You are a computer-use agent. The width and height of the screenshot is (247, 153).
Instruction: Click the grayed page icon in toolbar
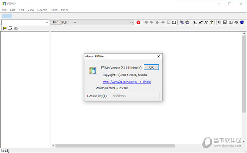[x=168, y=22]
